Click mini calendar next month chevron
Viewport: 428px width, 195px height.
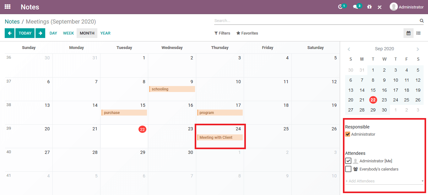pyautogui.click(x=418, y=49)
